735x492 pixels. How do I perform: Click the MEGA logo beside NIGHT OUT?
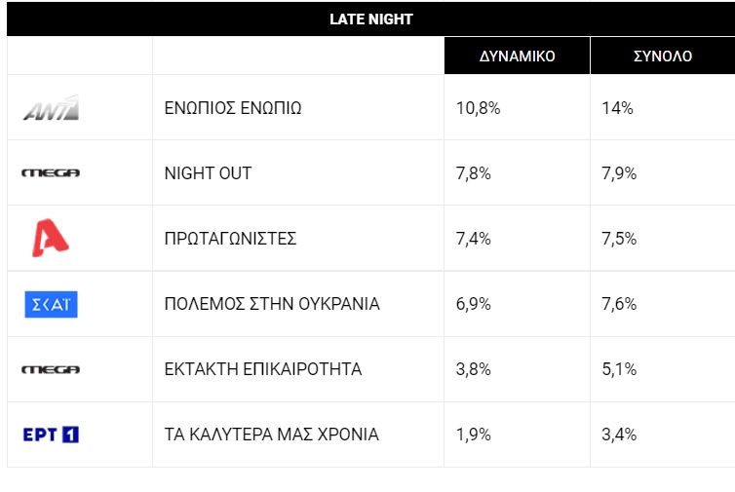pyautogui.click(x=51, y=173)
